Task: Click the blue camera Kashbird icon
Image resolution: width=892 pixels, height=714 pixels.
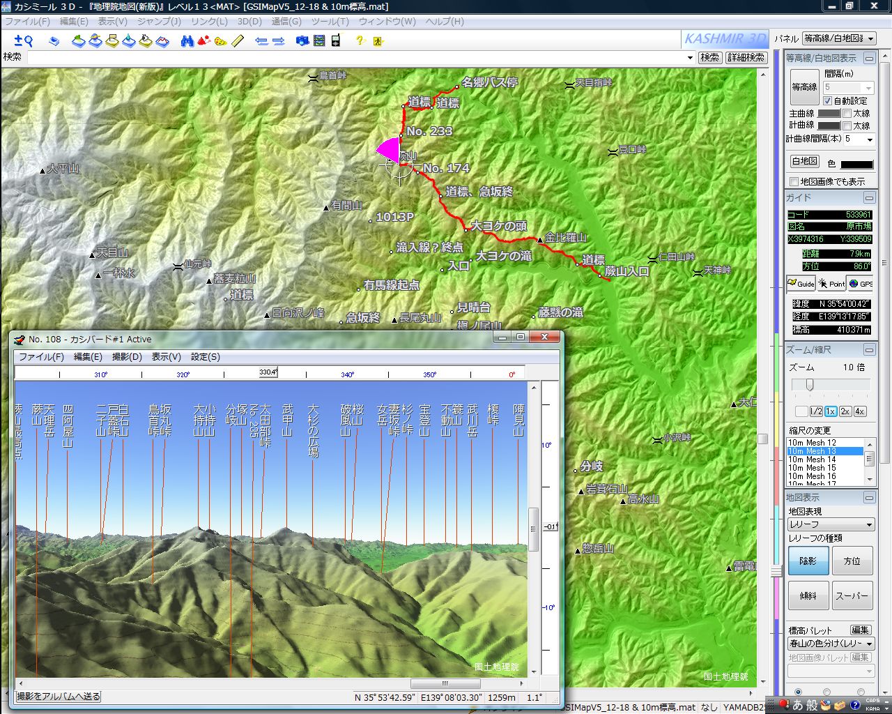Action: pyautogui.click(x=302, y=41)
